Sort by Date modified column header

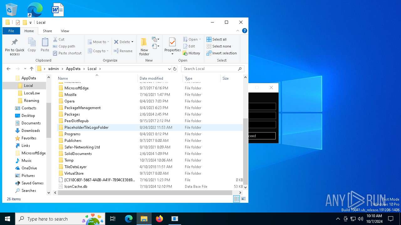(160, 78)
